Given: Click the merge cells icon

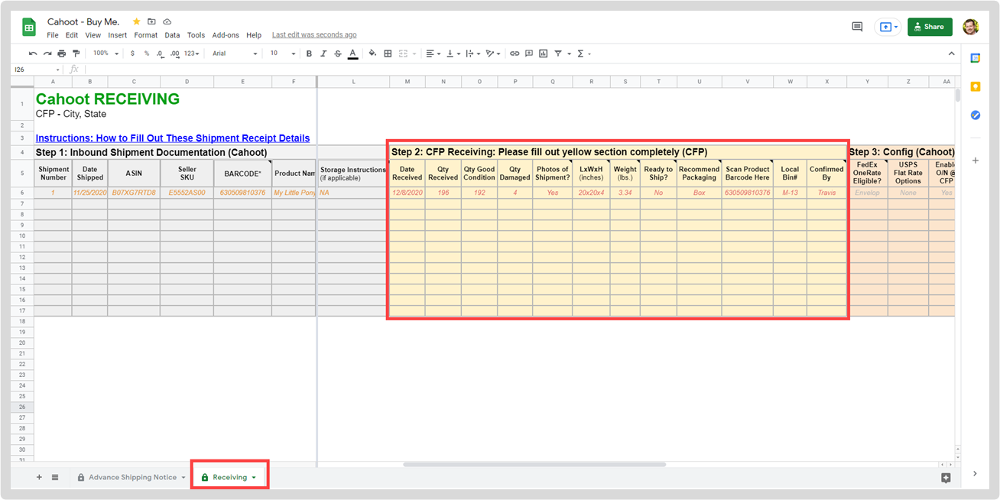Looking at the screenshot, I should (x=404, y=54).
